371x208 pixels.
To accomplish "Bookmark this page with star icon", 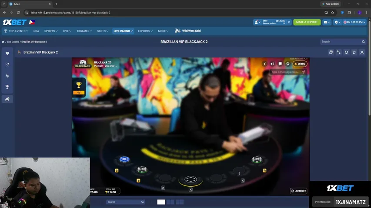I will coord(332,13).
